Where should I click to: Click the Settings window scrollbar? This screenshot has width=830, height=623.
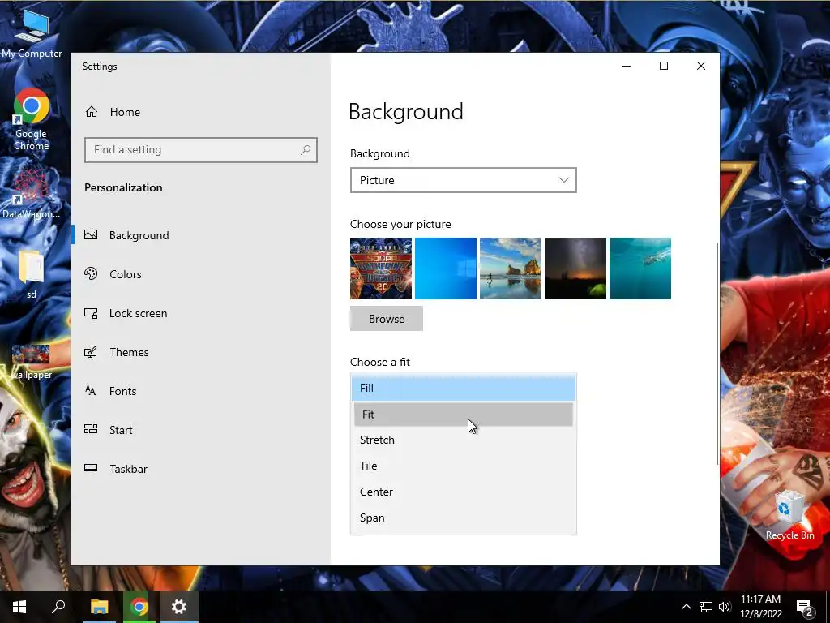[x=718, y=354]
